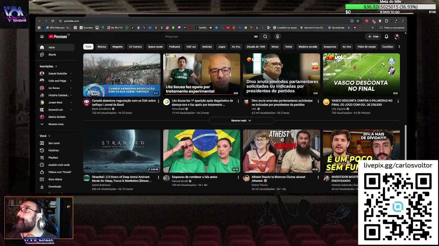439x246 pixels.
Task: Open Band Jornalismo channel avatar
Action: point(86,102)
